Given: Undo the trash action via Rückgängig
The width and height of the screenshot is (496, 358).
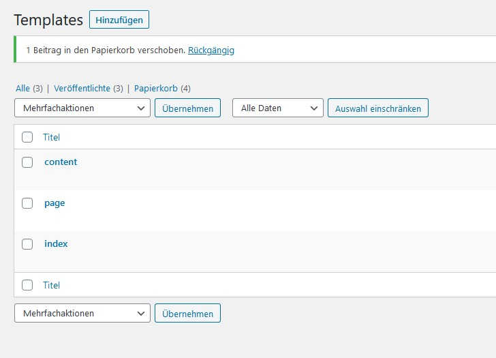Looking at the screenshot, I should tap(211, 50).
